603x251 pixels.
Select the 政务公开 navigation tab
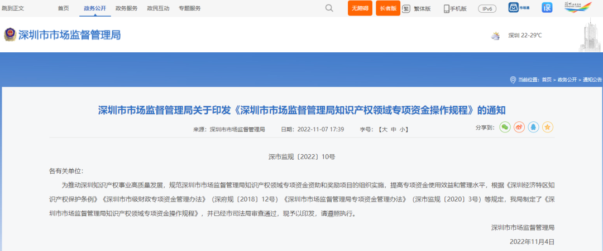[x=95, y=8]
